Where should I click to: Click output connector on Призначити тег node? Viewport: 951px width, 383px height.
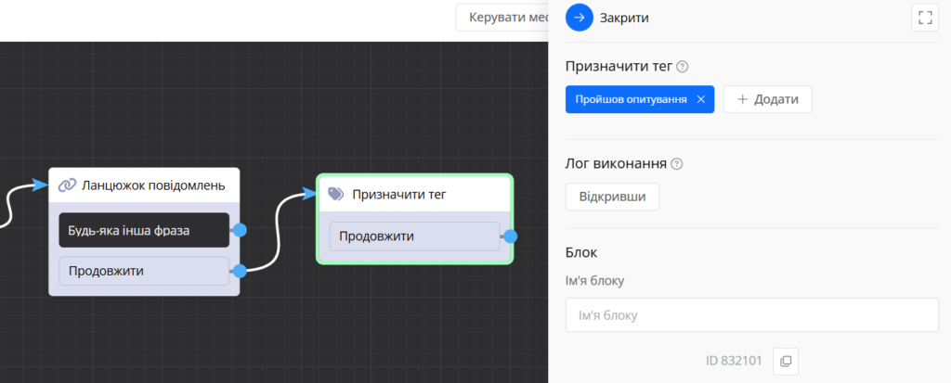point(510,236)
